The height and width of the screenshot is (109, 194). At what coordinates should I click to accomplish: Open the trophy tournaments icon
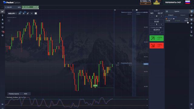pyautogui.click(x=191, y=28)
